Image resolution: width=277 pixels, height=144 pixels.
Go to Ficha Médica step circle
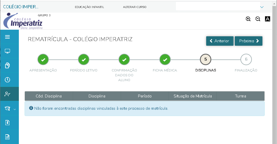click(x=165, y=59)
